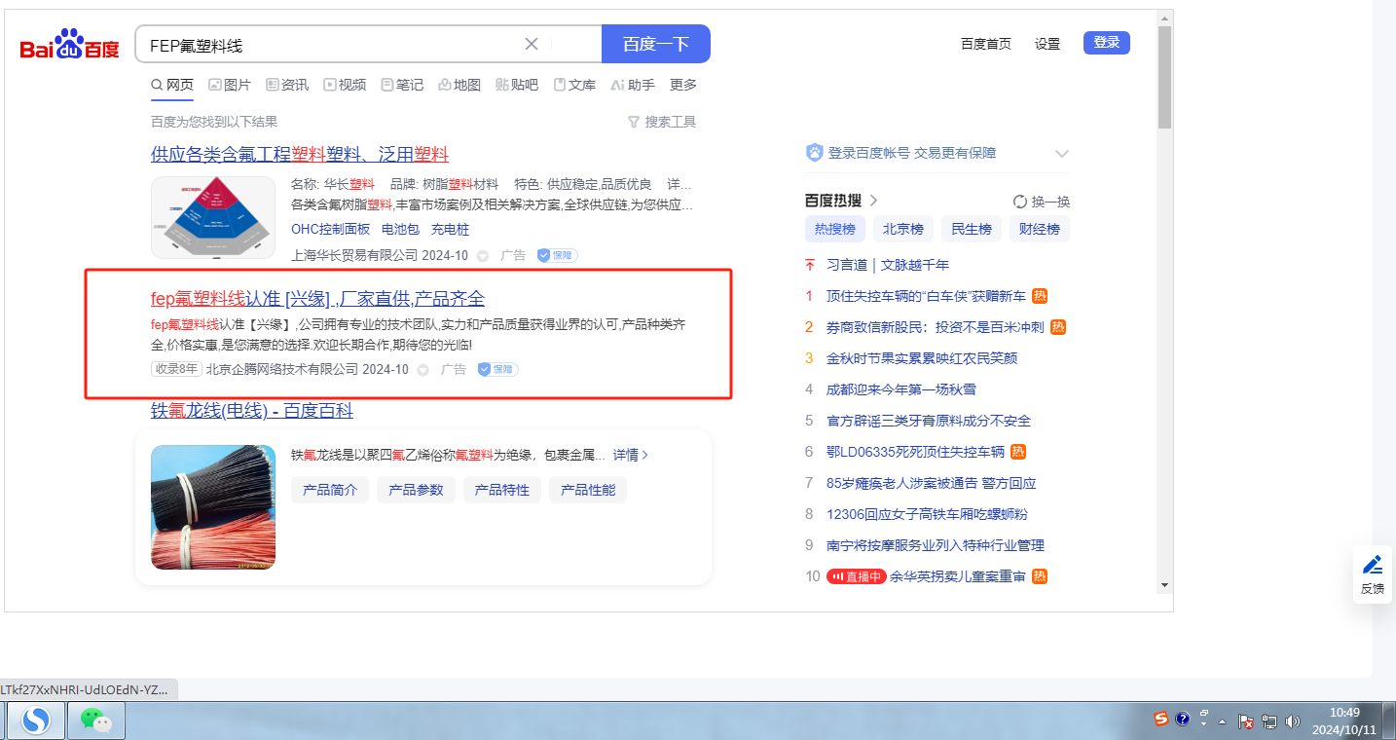Click the 保障 shield badge under the 兴缘 ad
This screenshot has height=740, width=1396.
(497, 370)
